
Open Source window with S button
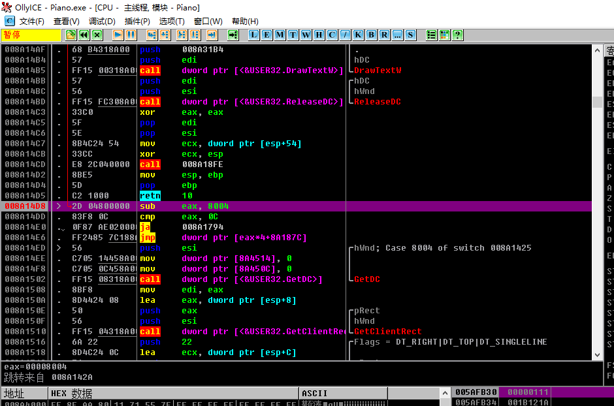click(x=410, y=35)
